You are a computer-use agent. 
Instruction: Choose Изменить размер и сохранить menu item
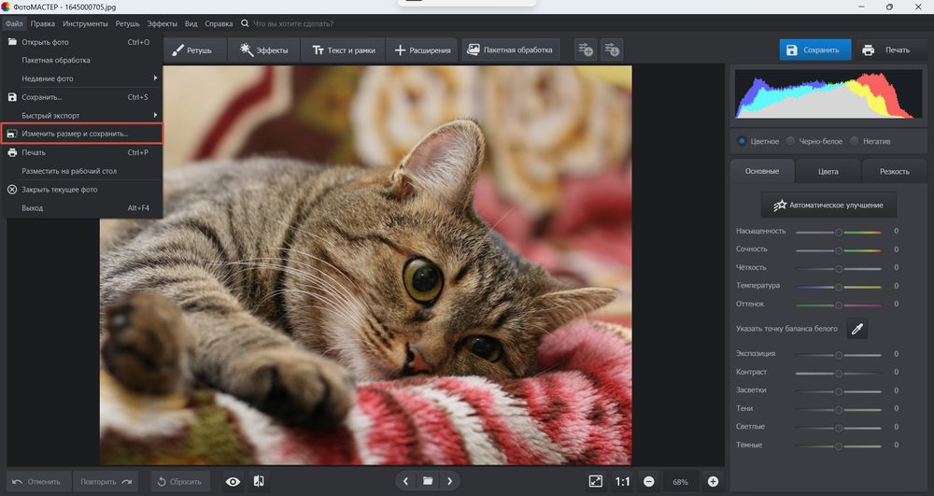click(x=82, y=134)
